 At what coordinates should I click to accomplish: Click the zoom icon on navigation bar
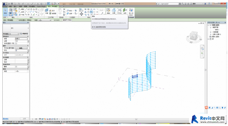(x=202, y=54)
